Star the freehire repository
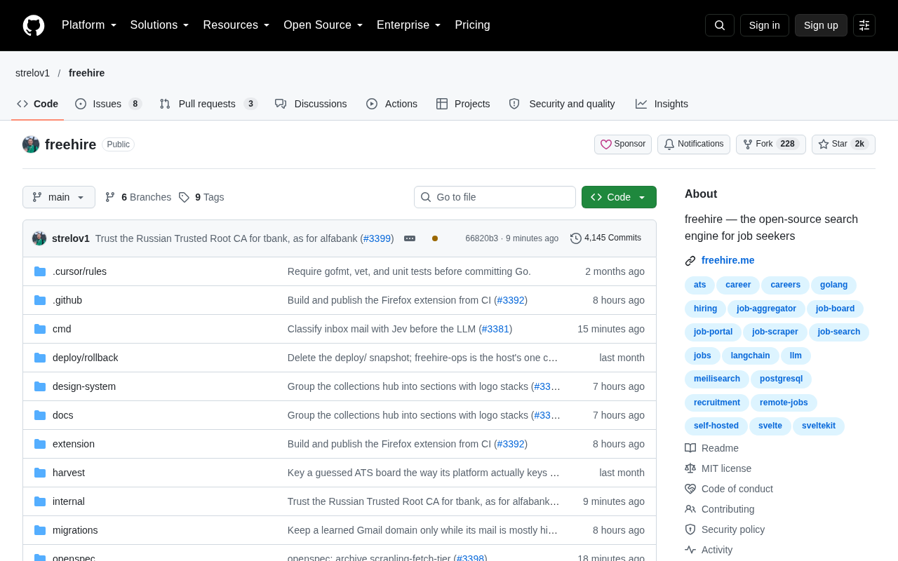The height and width of the screenshot is (561, 898). point(843,144)
